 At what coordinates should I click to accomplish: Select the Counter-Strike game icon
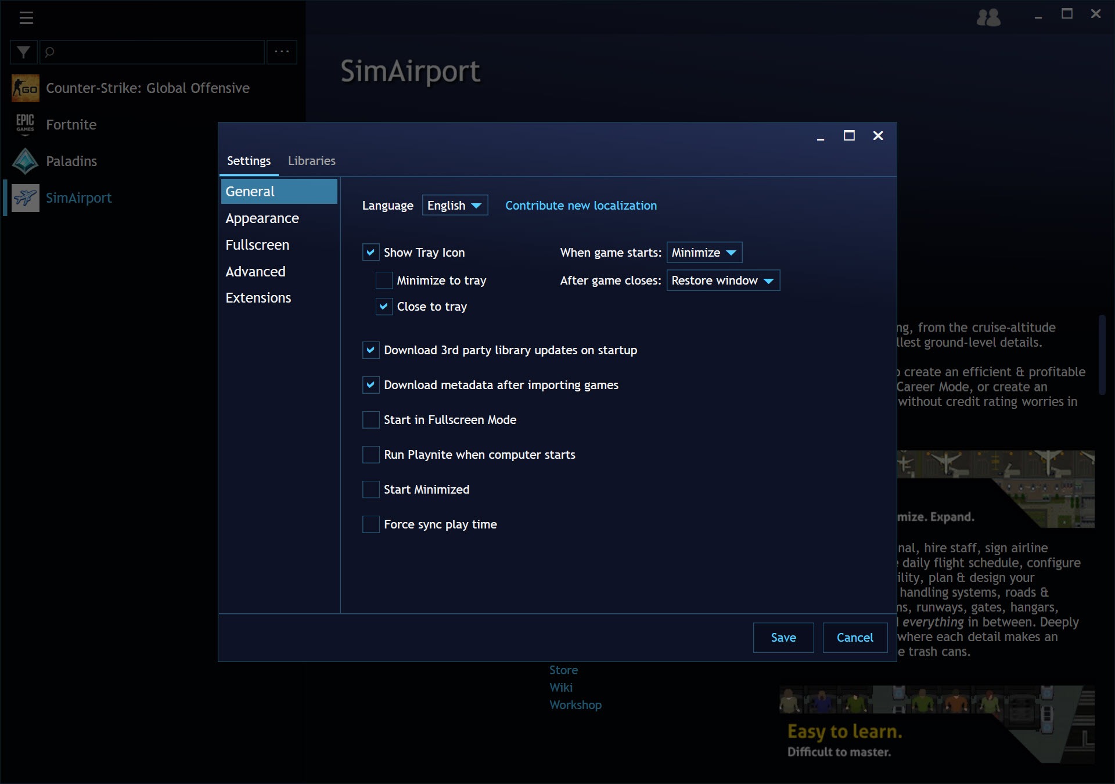pyautogui.click(x=26, y=88)
